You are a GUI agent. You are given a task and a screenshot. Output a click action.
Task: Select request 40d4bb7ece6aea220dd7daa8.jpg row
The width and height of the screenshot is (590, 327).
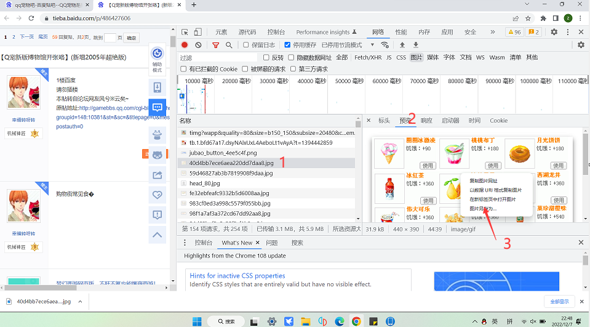(x=266, y=163)
